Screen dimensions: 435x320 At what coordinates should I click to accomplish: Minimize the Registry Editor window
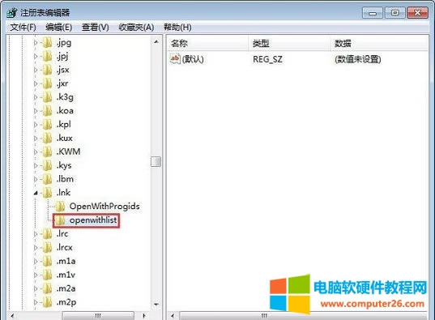(x=373, y=13)
